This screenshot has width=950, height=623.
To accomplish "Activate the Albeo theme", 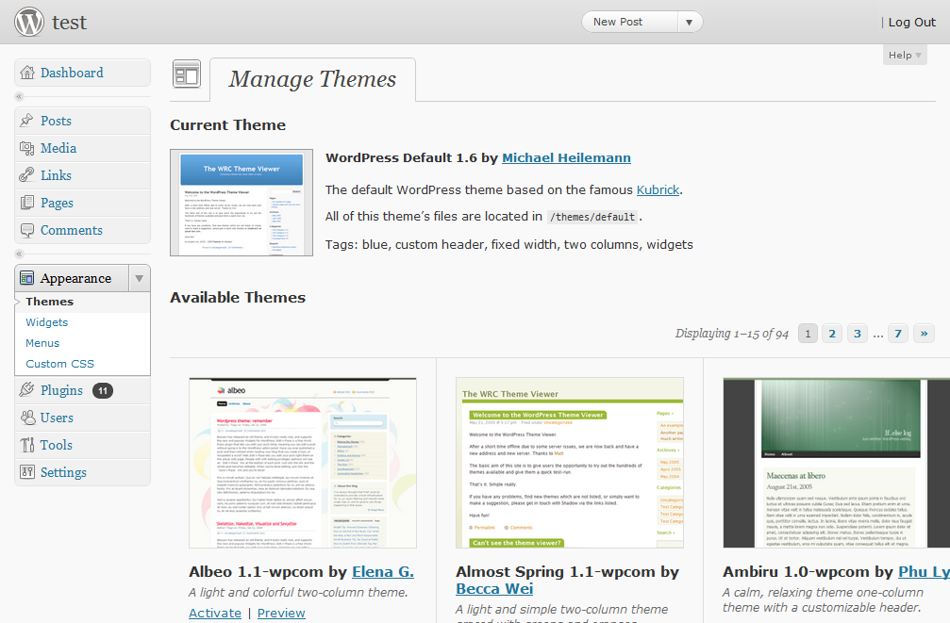I will pos(215,614).
